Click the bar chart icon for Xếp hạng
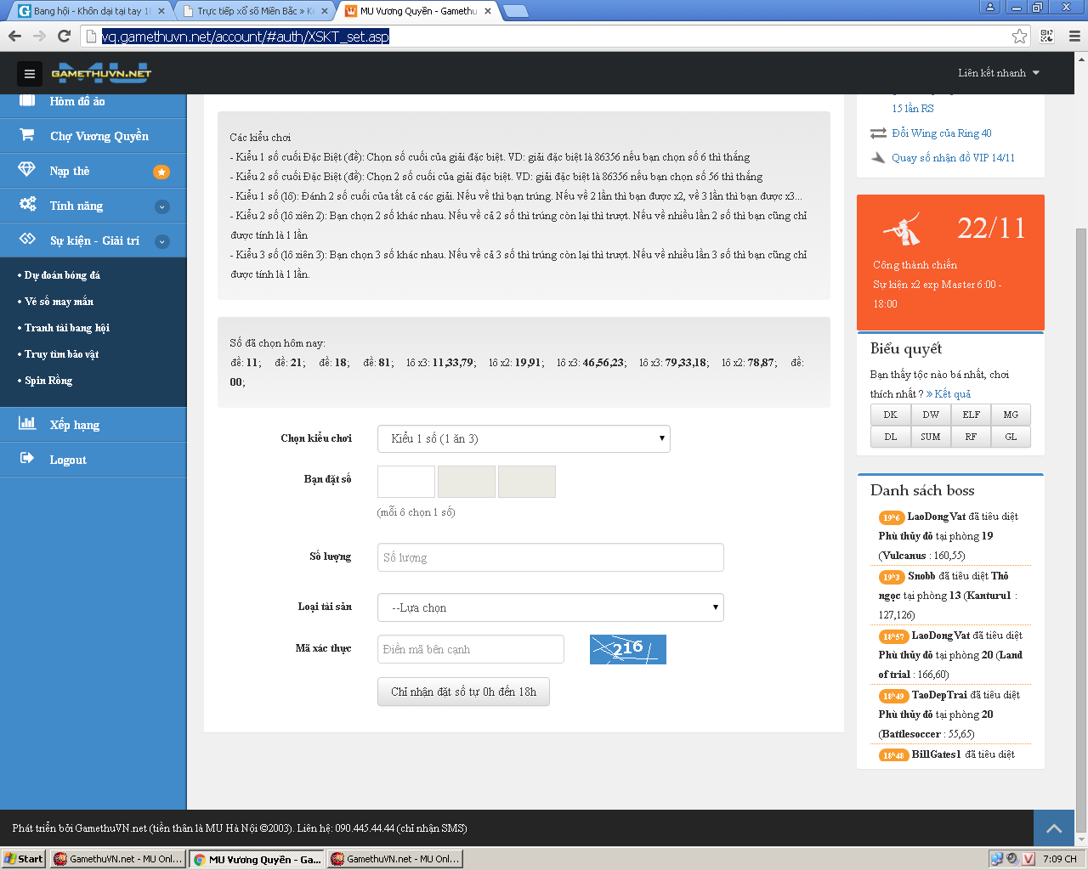Image resolution: width=1088 pixels, height=870 pixels. pos(27,423)
